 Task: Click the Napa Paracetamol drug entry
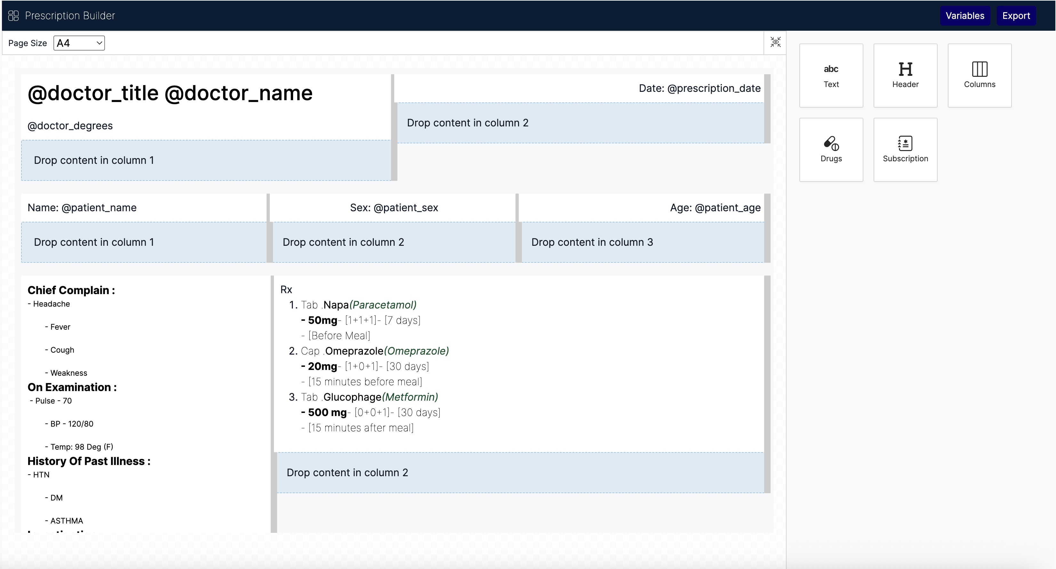click(359, 305)
